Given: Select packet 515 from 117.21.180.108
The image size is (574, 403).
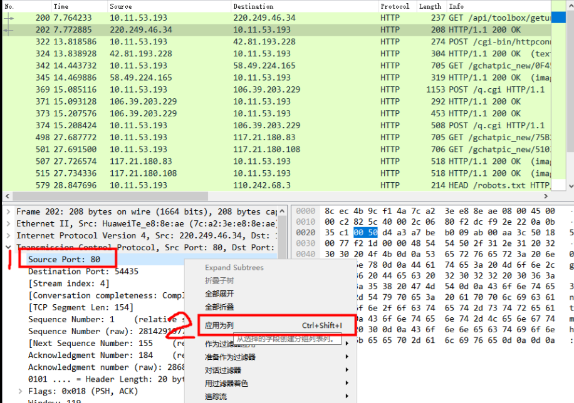Looking at the screenshot, I should point(276,173).
